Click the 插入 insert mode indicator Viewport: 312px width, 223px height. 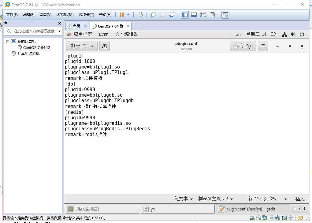(x=300, y=199)
